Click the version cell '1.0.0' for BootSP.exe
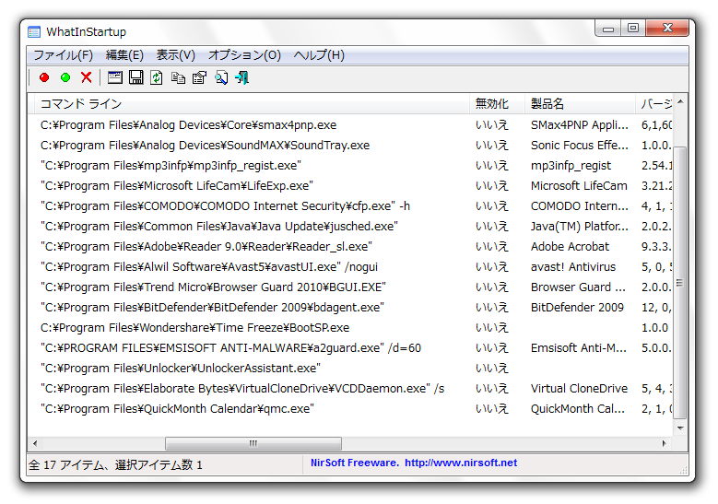 point(654,327)
